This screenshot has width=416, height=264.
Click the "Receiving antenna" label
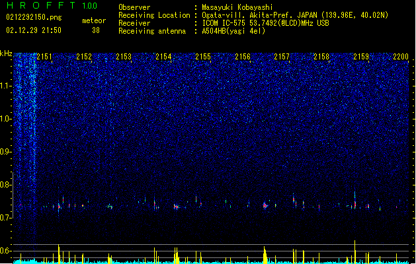click(x=152, y=31)
